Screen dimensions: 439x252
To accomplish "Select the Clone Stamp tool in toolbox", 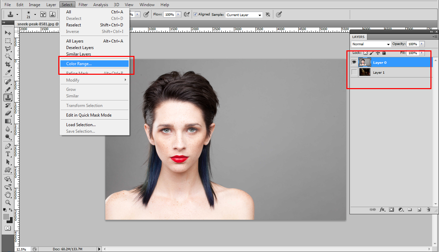I will (8, 97).
